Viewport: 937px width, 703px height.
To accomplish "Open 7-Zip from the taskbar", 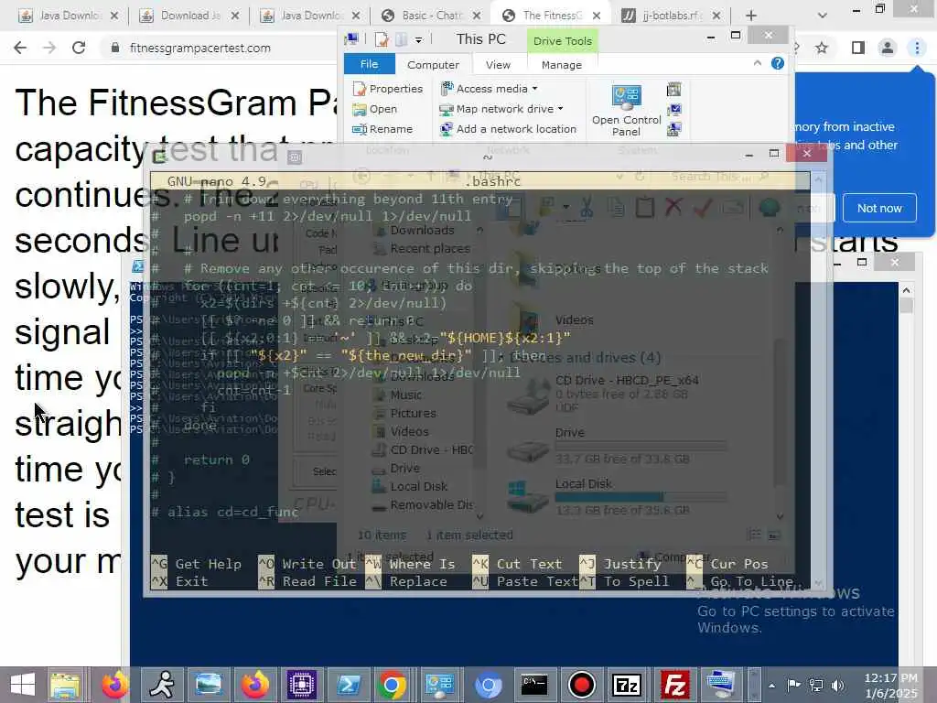I will click(x=627, y=685).
